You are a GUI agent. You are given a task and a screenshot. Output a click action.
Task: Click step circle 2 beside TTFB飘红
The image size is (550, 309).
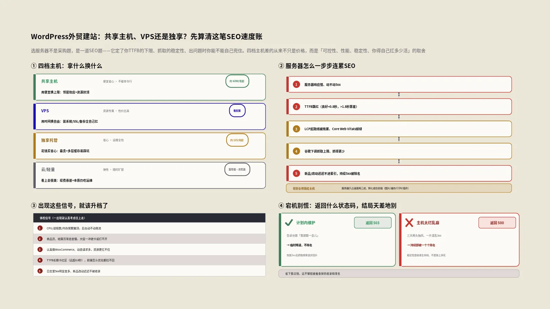click(296, 107)
